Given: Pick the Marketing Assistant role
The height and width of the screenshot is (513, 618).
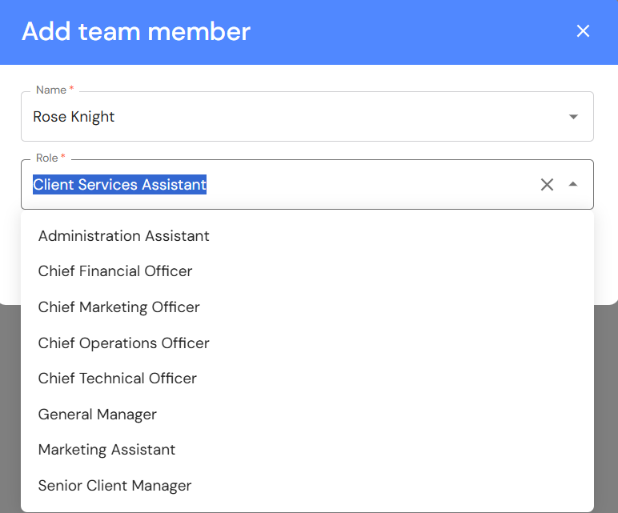Looking at the screenshot, I should (x=107, y=450).
